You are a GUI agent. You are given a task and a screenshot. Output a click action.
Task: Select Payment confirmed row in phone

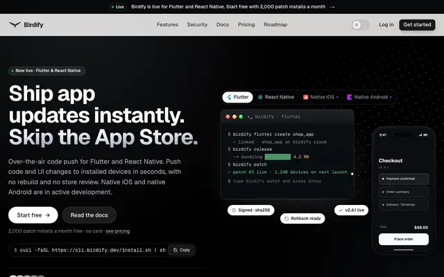(404, 179)
